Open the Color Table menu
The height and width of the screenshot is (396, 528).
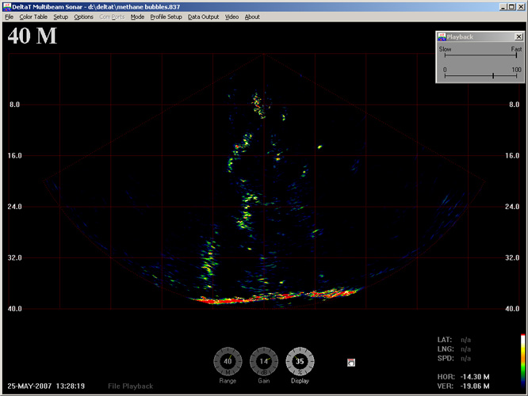tap(33, 17)
